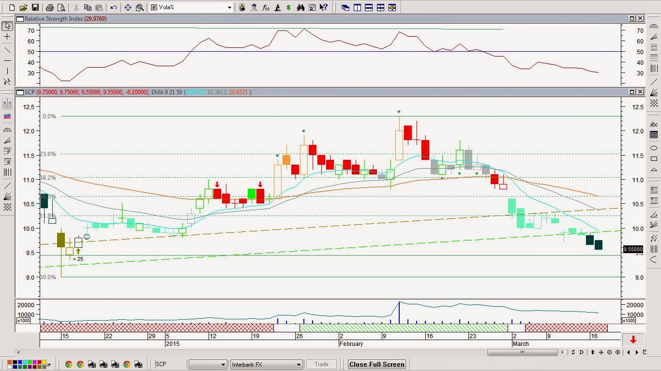Create a new chart with New icon
The width and height of the screenshot is (661, 371).
(12, 7)
